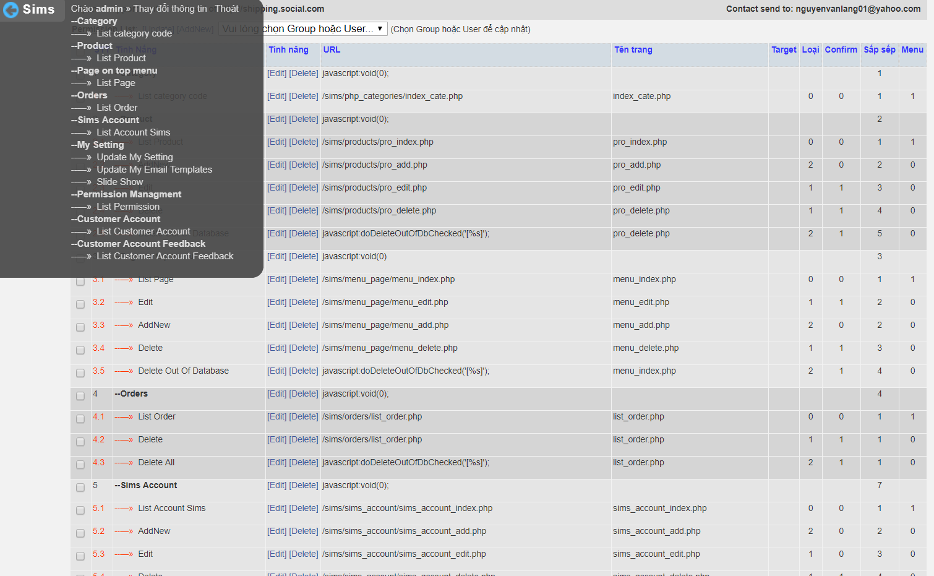Image resolution: width=934 pixels, height=576 pixels.
Task: Click Edit for sims_account_edit.php row
Action: tap(276, 554)
